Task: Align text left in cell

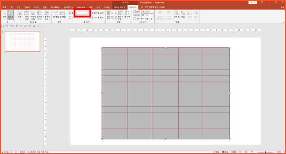Action: point(108,13)
